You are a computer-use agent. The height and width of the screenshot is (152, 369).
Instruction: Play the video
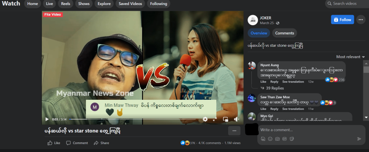point(47,119)
